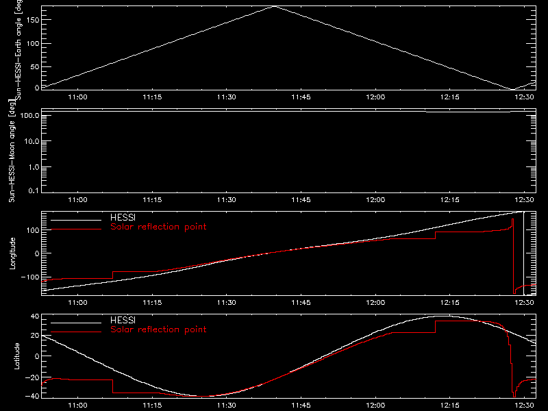Screen dimensions: 548x411
Task: Select 'Solar reflection point' legend in Longitude plot
Action: point(158,227)
